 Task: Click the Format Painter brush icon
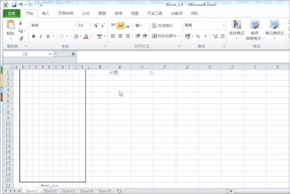coord(21,39)
